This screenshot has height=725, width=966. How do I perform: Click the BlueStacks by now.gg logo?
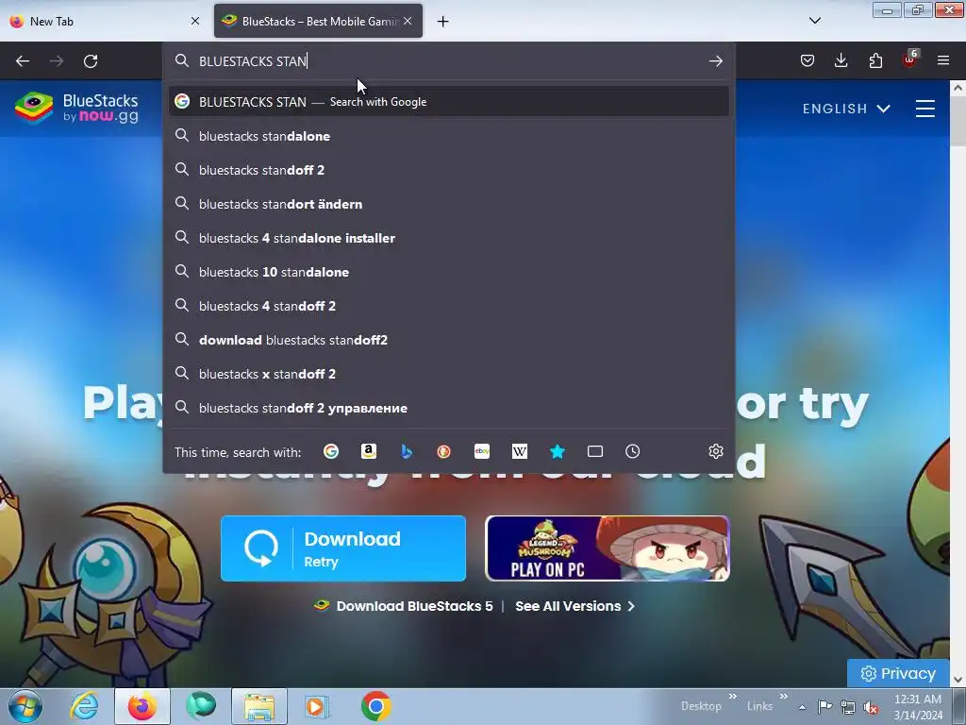tap(76, 108)
